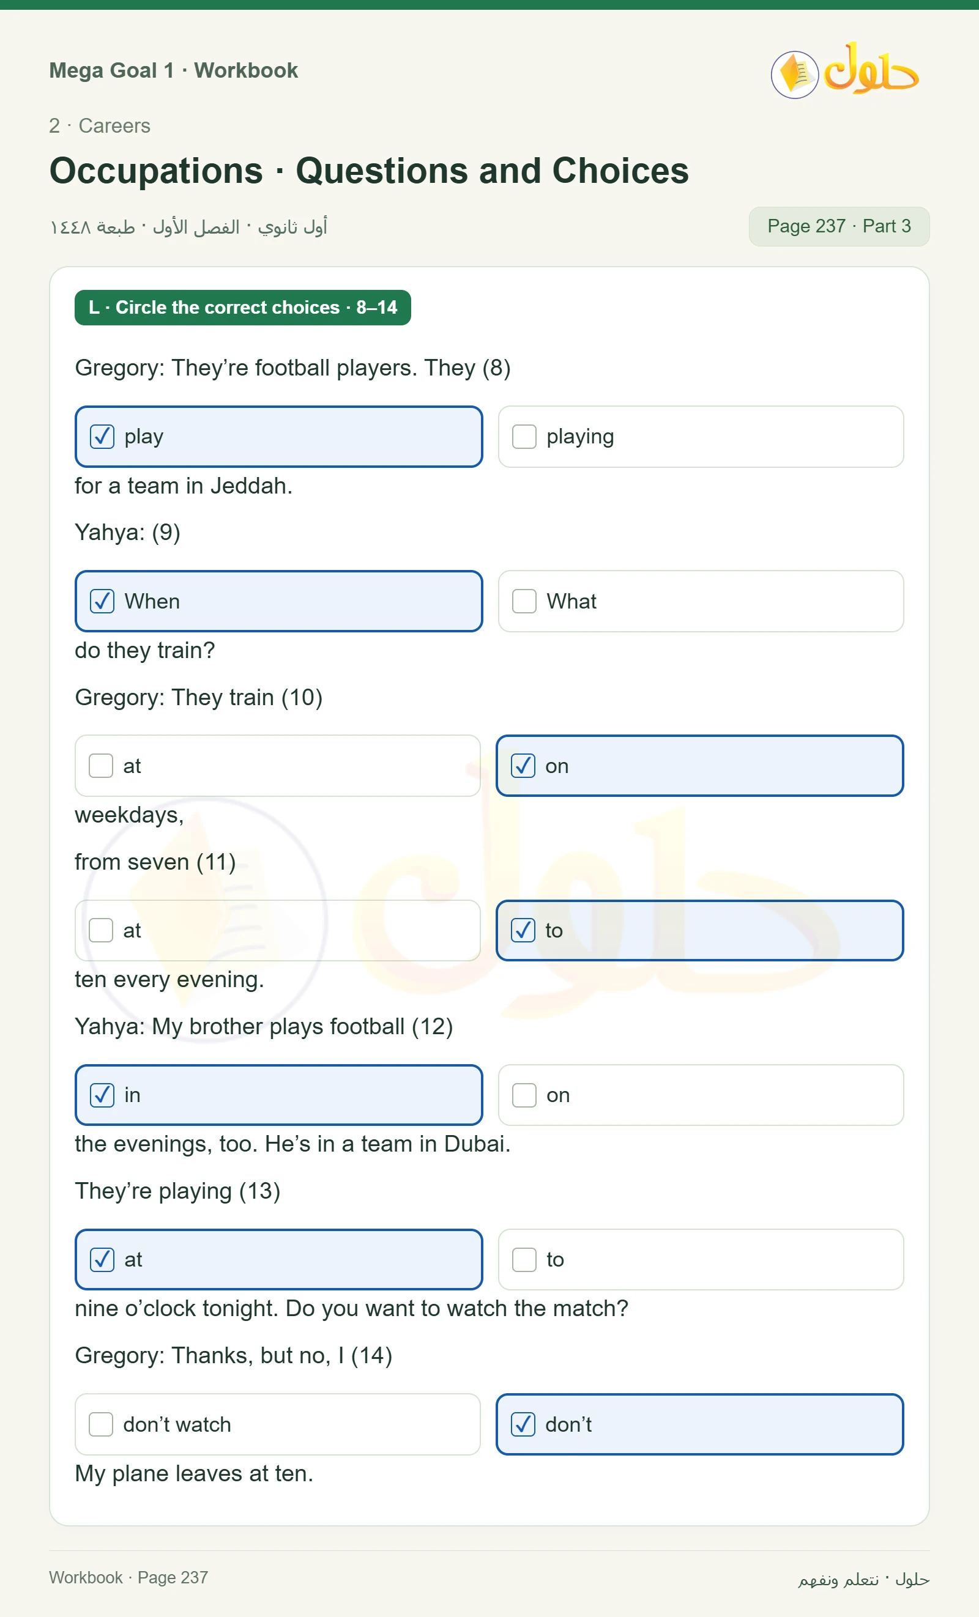Uncheck 'on' answer before weekdays
Image resolution: width=979 pixels, height=1617 pixels.
point(523,766)
